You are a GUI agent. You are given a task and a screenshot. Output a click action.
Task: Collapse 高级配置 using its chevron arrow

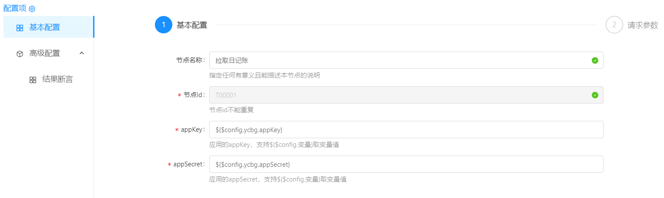click(x=81, y=53)
